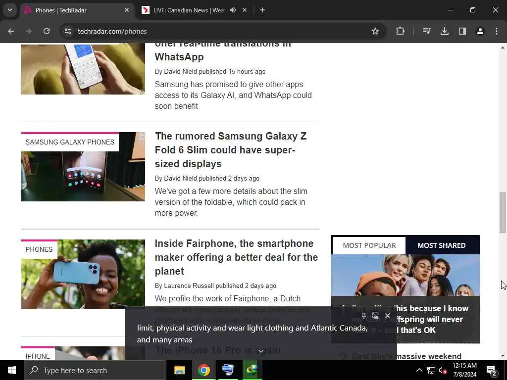The width and height of the screenshot is (507, 380).
Task: Click the 'By Laurence Russell published 2 days ago' byline
Action: (x=216, y=285)
